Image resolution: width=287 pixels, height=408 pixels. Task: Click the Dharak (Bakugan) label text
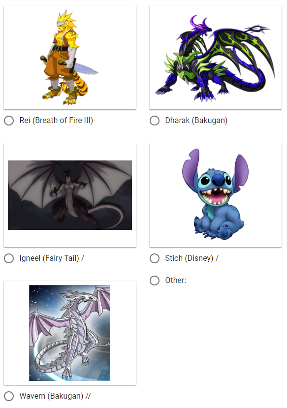pyautogui.click(x=196, y=121)
